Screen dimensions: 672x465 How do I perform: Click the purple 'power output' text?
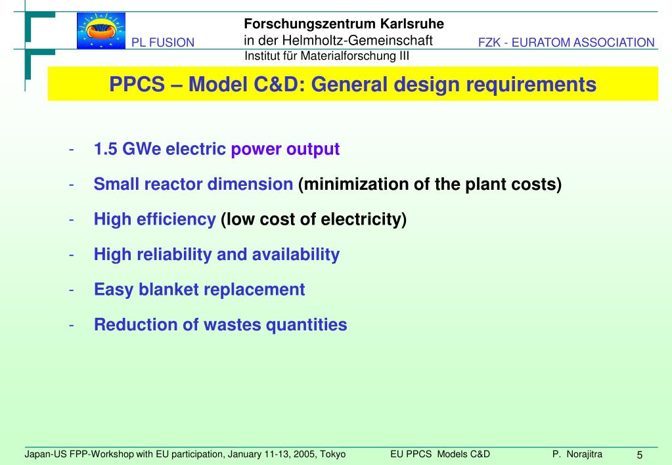(x=285, y=149)
